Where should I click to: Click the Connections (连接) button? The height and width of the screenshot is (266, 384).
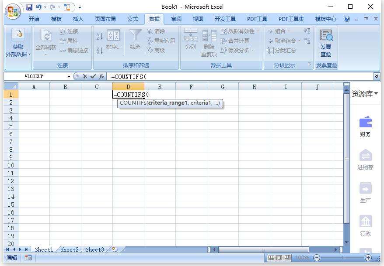69,31
